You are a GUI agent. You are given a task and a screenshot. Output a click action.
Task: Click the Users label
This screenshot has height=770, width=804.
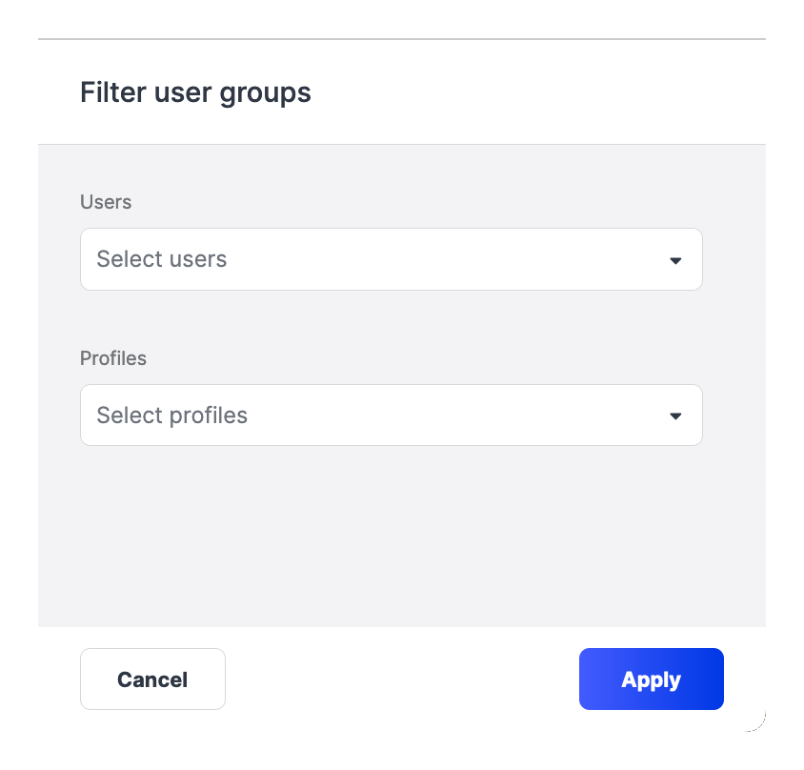click(x=106, y=202)
